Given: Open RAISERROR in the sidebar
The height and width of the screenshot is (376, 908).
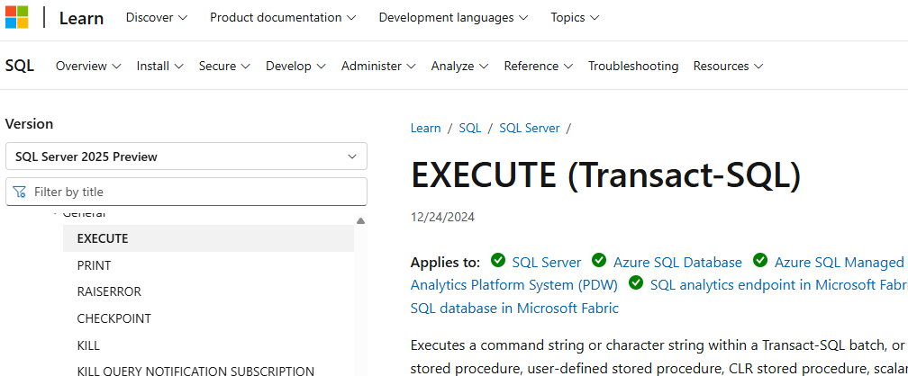Looking at the screenshot, I should [x=109, y=292].
